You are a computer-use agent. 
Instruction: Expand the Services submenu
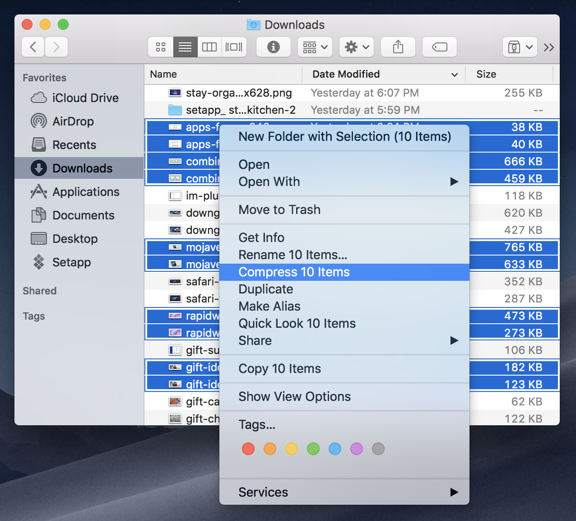point(263,492)
